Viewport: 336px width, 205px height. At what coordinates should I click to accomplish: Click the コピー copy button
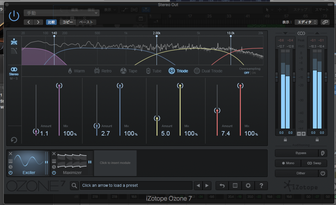click(68, 22)
